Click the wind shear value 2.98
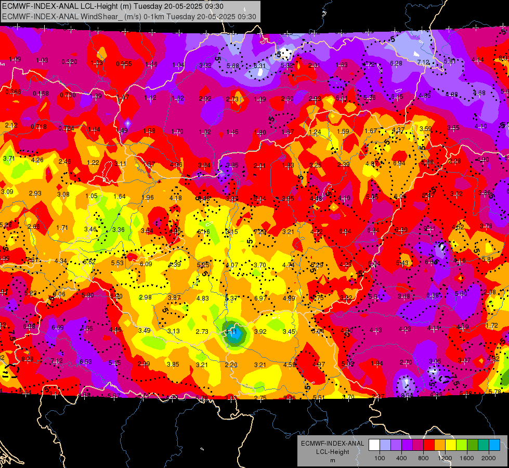 [146, 297]
